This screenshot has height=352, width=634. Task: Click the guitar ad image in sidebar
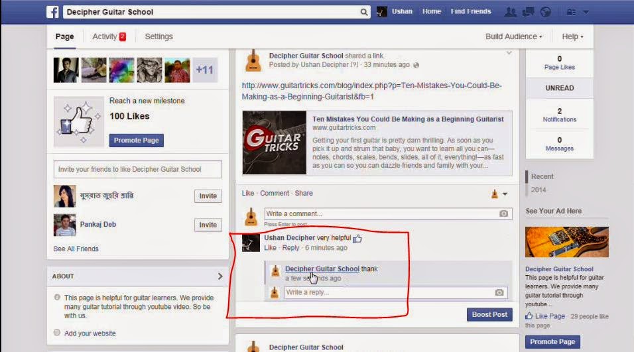[x=567, y=242]
